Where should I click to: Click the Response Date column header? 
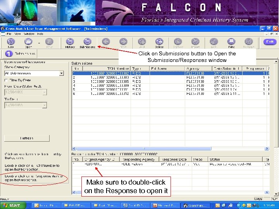pos(175,159)
